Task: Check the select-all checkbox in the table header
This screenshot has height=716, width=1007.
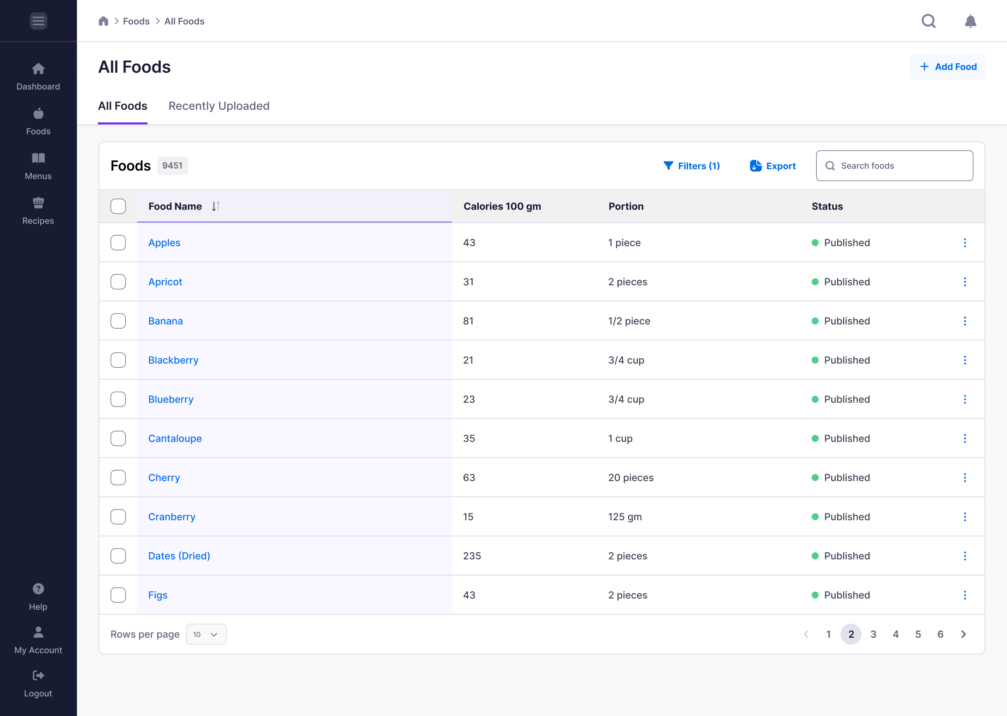Action: tap(118, 206)
